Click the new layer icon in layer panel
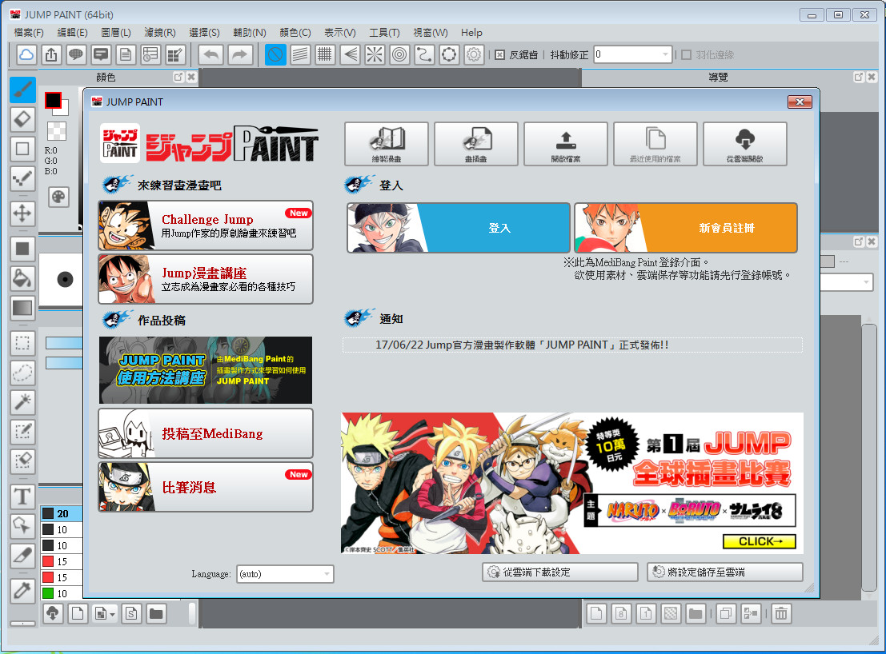Viewport: 886px width, 654px height. click(596, 613)
